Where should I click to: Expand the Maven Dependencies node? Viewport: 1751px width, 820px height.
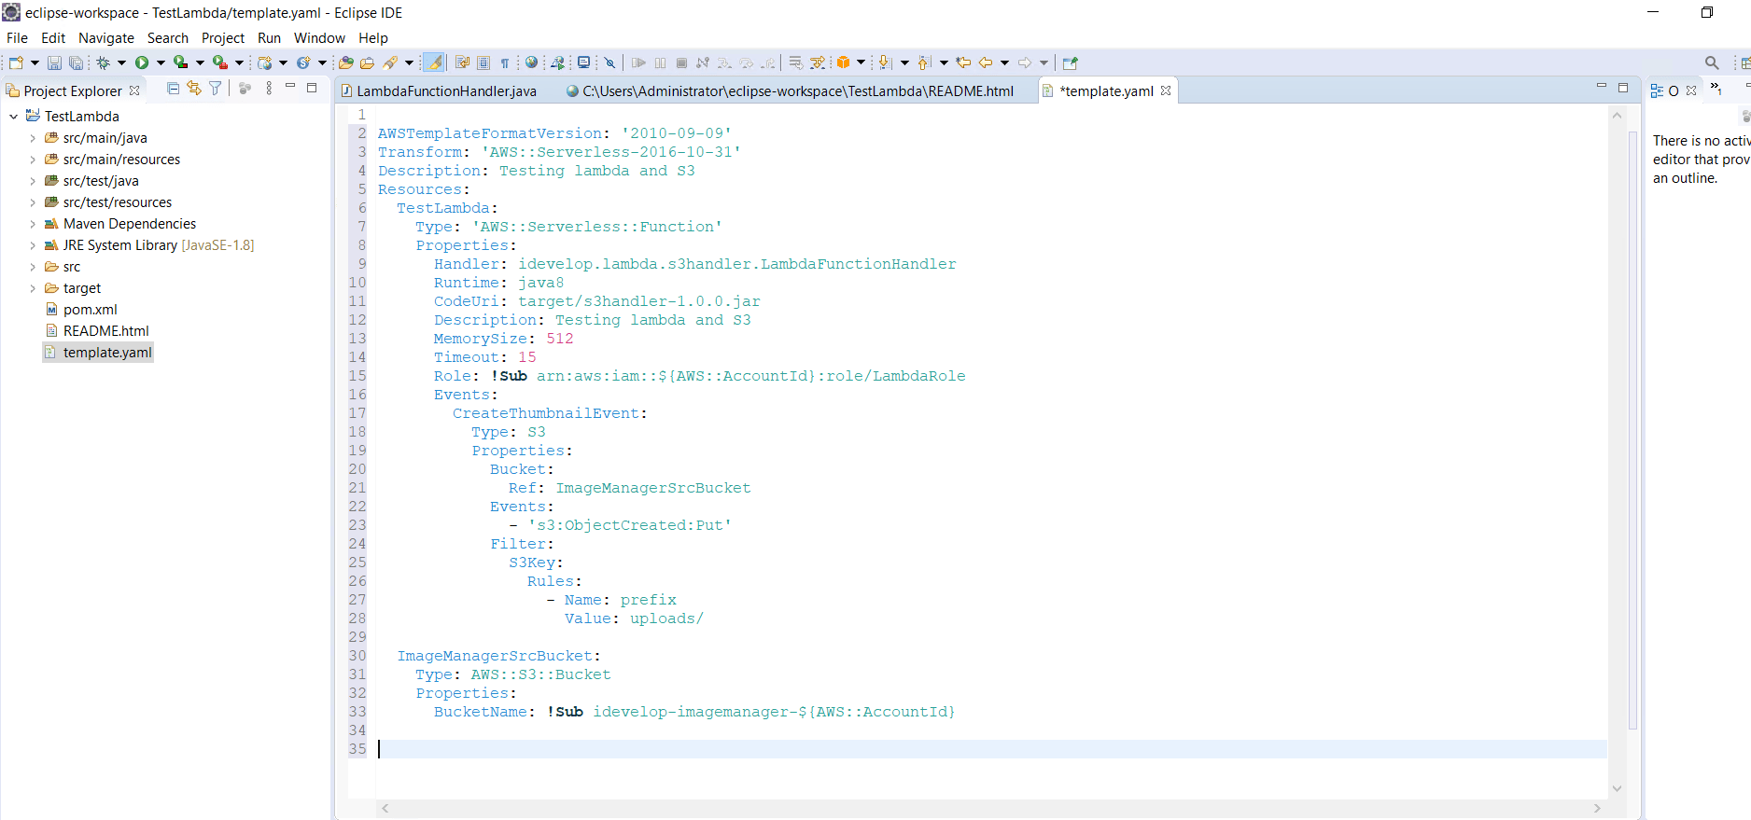(x=33, y=224)
